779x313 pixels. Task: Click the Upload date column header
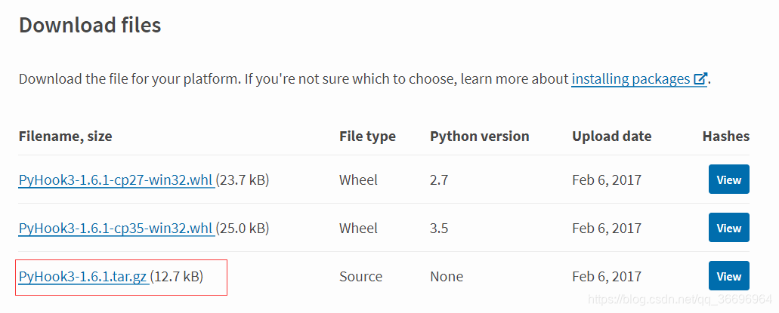(611, 136)
